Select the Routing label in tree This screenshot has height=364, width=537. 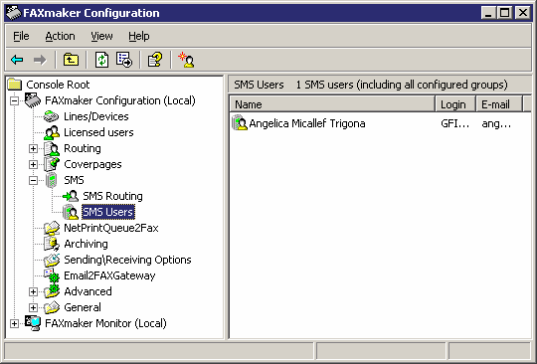pyautogui.click(x=83, y=148)
